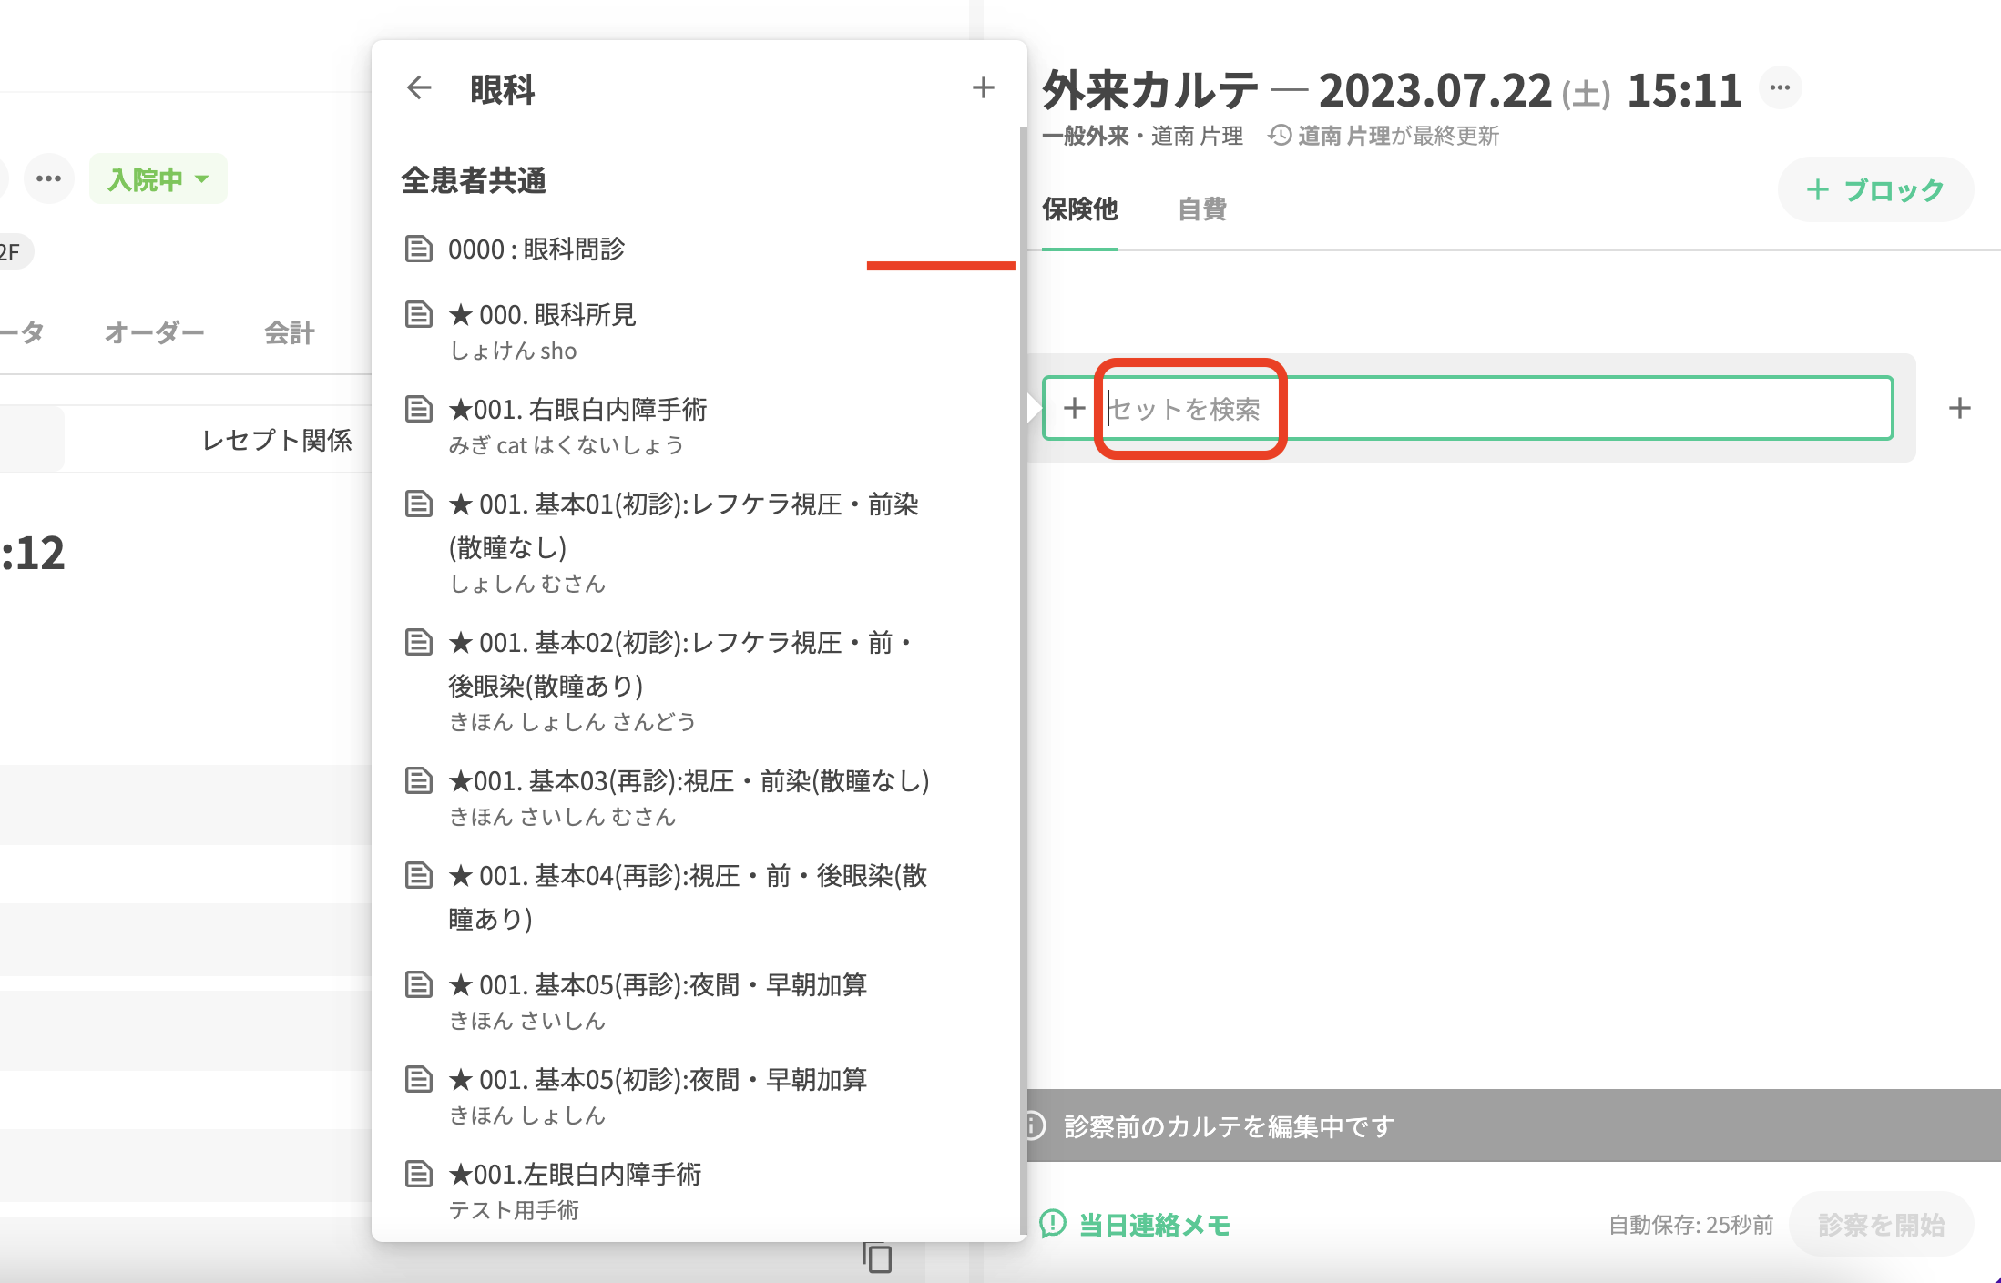Open the 会計 tab
Image resolution: width=2001 pixels, height=1283 pixels.
(x=289, y=332)
